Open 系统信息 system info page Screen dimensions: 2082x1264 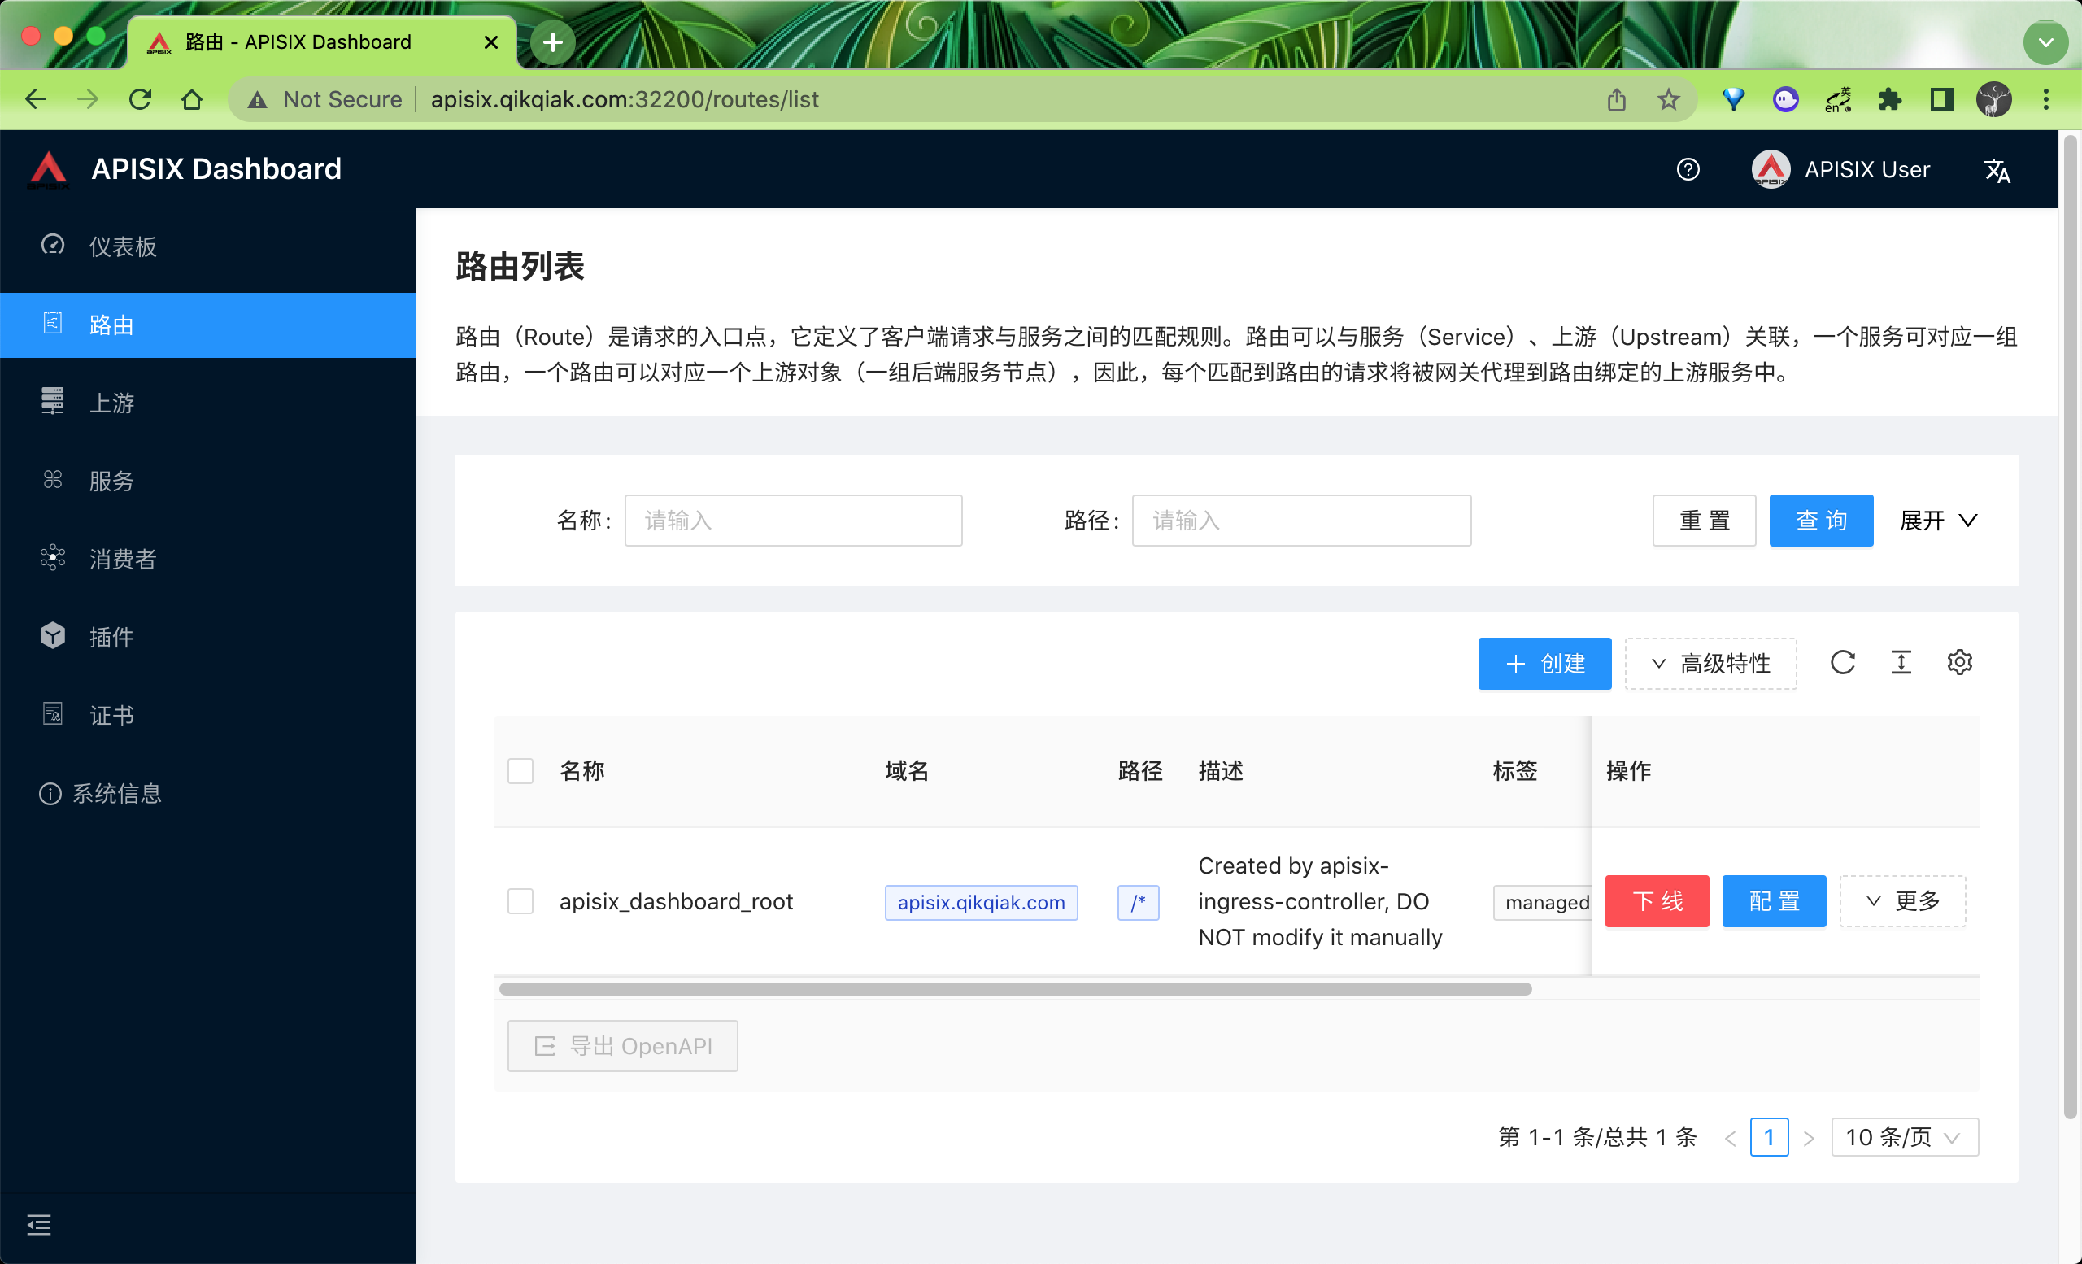point(208,792)
